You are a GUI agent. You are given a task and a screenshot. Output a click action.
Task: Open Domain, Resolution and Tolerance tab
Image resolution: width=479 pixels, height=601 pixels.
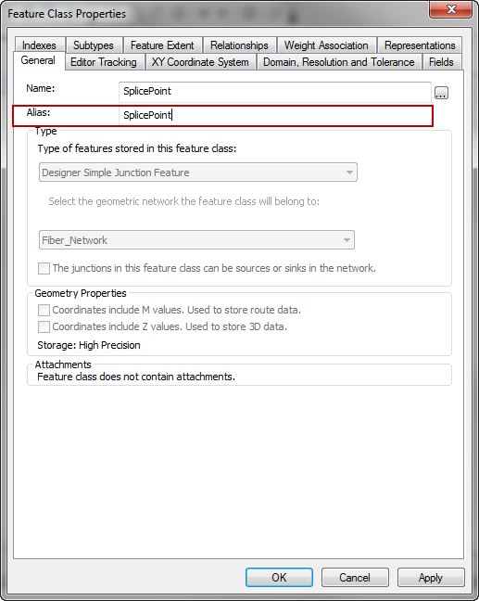point(339,62)
